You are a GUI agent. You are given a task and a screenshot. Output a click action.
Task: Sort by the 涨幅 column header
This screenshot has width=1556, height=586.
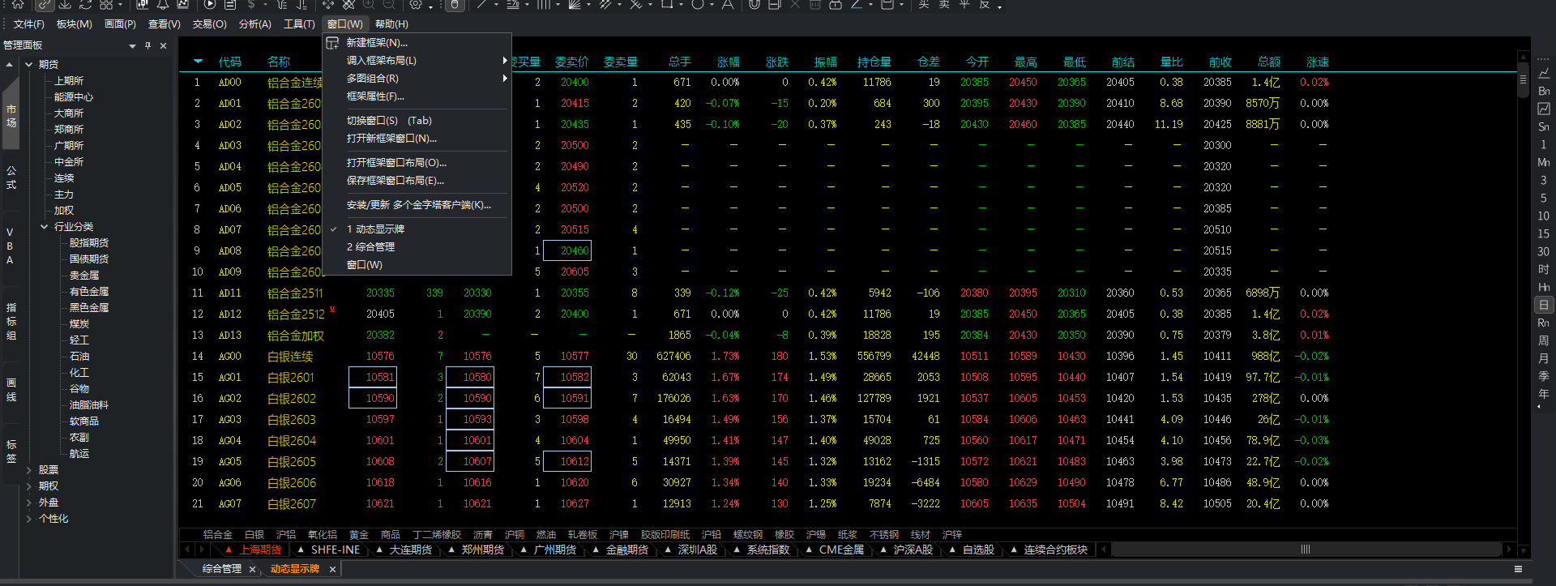(728, 62)
